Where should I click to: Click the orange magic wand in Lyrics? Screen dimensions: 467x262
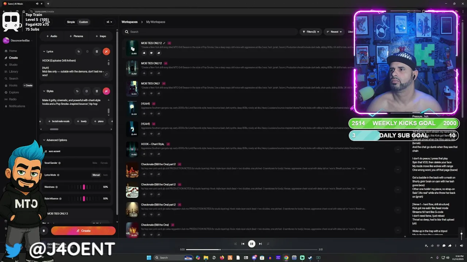point(106,51)
